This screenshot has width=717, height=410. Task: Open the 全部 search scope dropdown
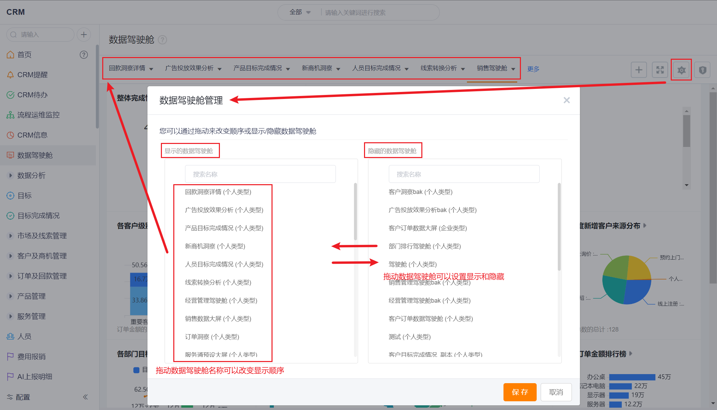tap(300, 12)
